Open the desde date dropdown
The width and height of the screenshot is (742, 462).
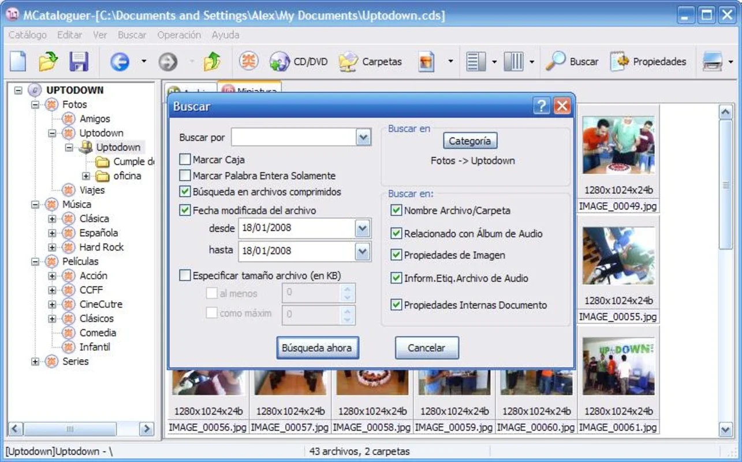tap(363, 228)
